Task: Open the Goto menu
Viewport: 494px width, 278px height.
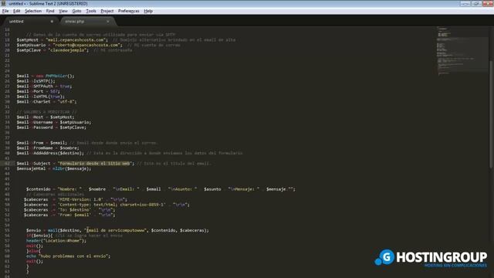Action: (76, 11)
